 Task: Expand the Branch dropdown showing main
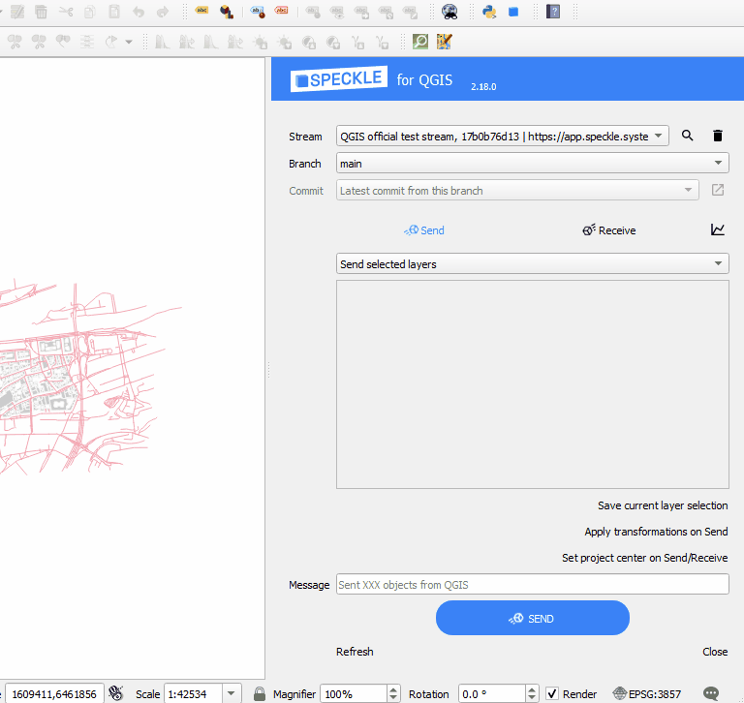[x=718, y=164]
